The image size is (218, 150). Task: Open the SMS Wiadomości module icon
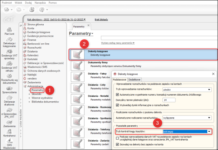click(9, 141)
